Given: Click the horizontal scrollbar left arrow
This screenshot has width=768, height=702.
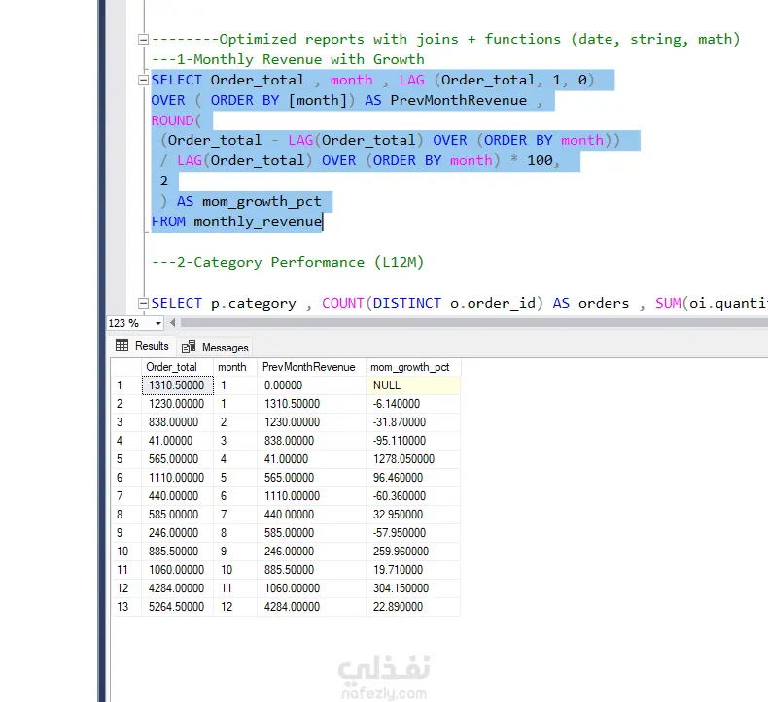Looking at the screenshot, I should coord(172,323).
